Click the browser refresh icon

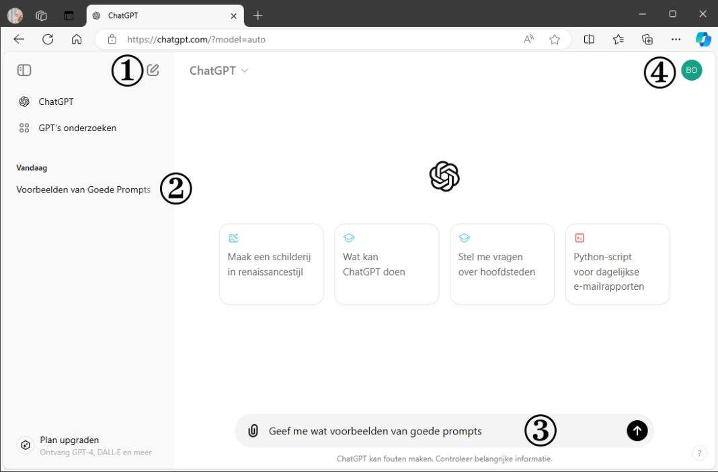click(48, 39)
